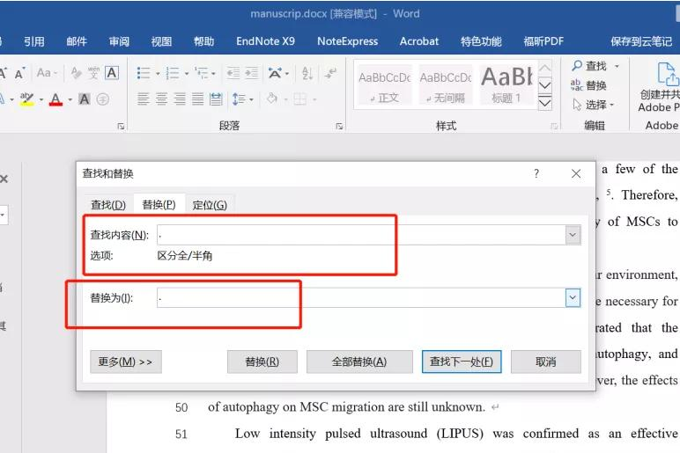Click the numbered list icon

pos(173,73)
